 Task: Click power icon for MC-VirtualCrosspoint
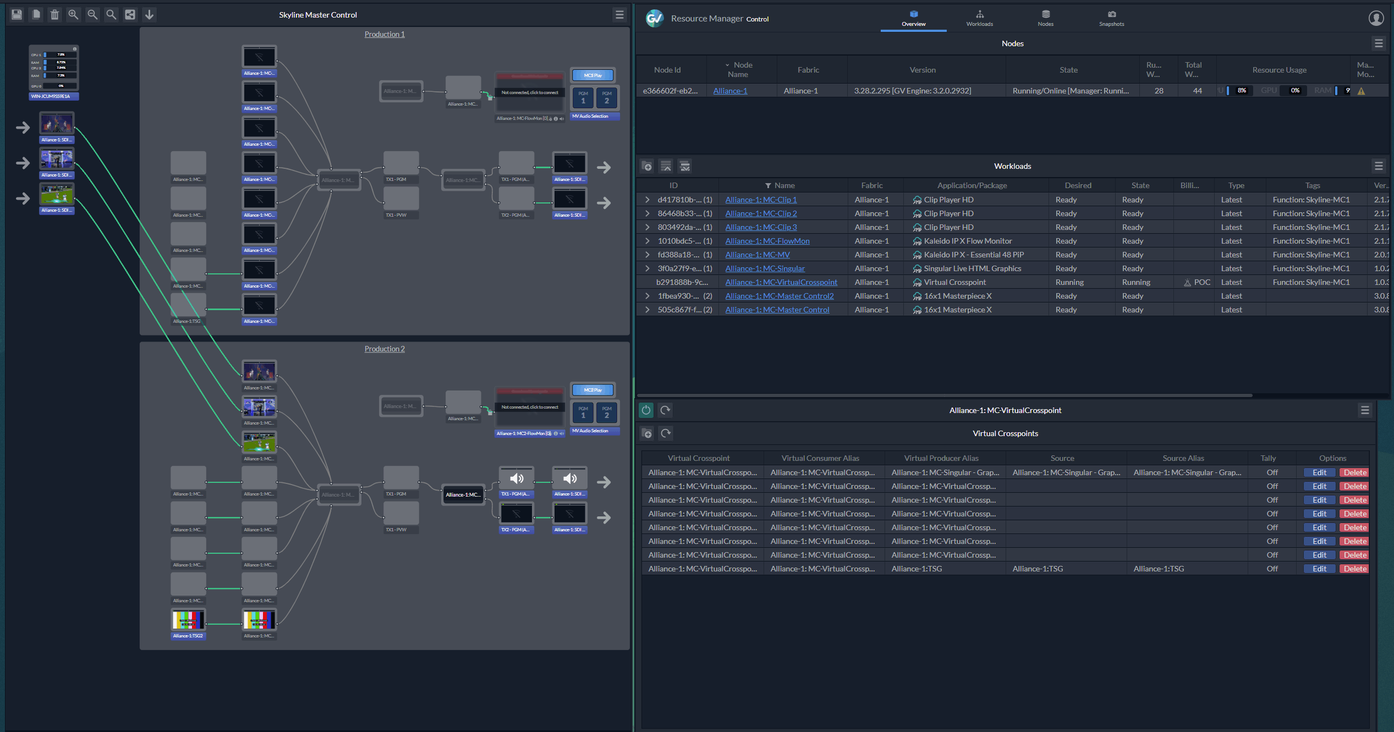point(646,410)
